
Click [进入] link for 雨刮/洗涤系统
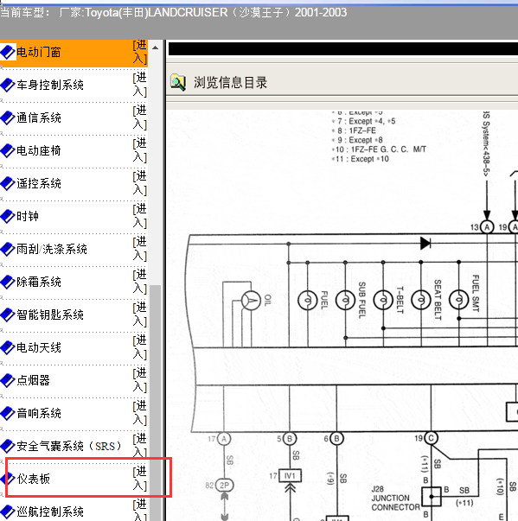tap(139, 249)
